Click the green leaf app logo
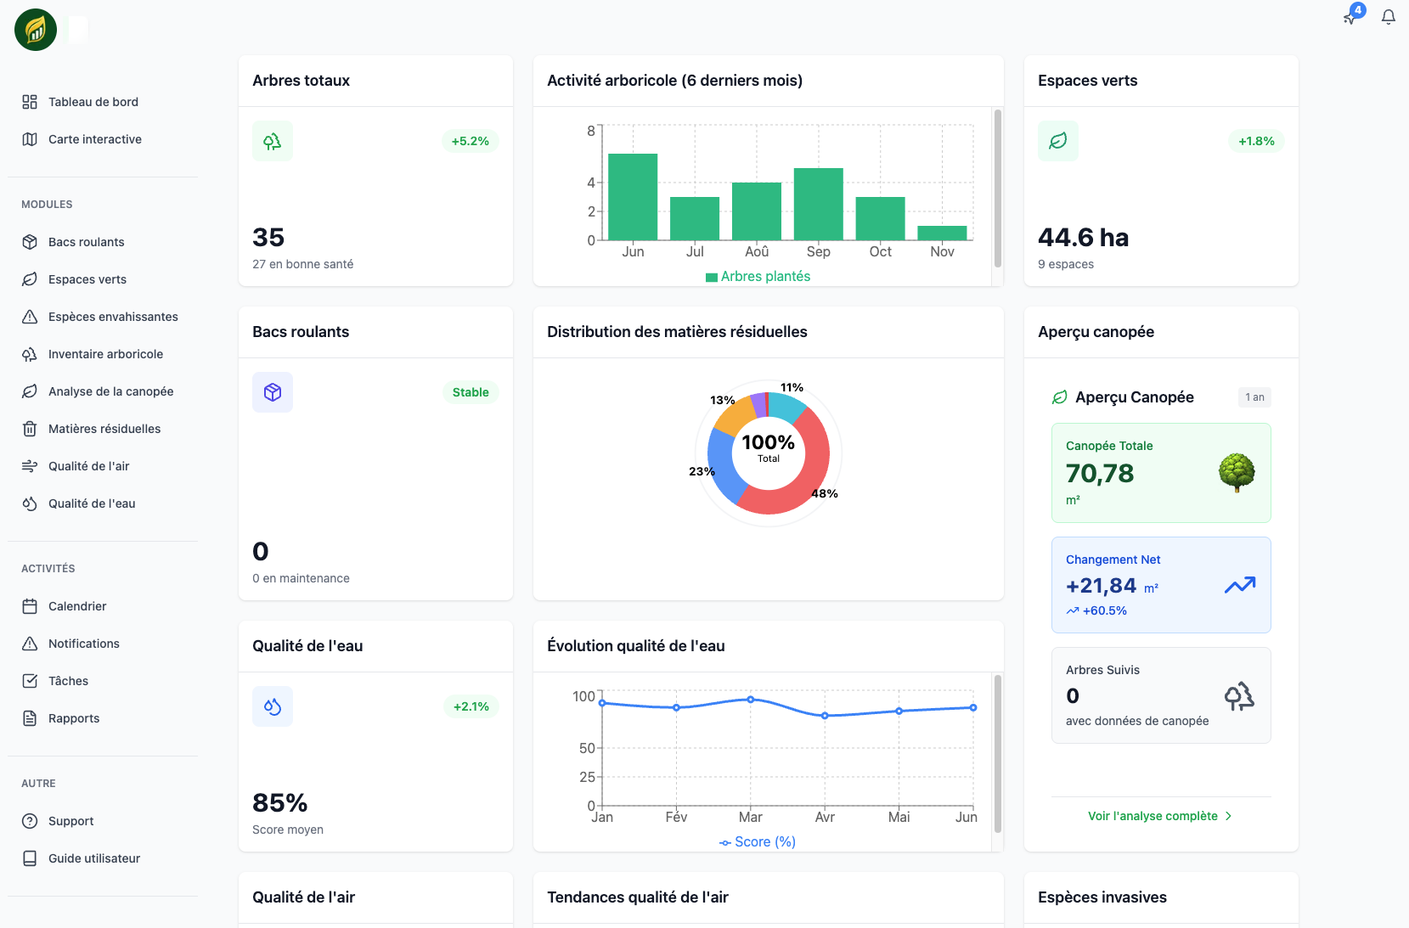Viewport: 1409px width, 928px height. click(x=36, y=31)
